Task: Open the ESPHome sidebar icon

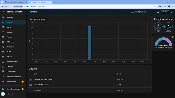Action: [3, 42]
